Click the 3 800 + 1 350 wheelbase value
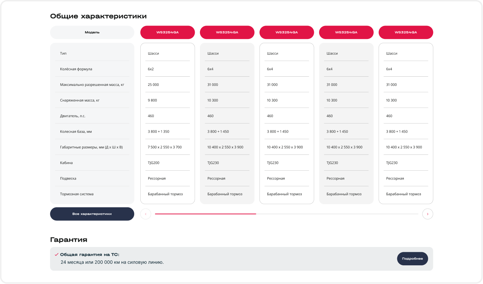The image size is (483, 284). [158, 131]
